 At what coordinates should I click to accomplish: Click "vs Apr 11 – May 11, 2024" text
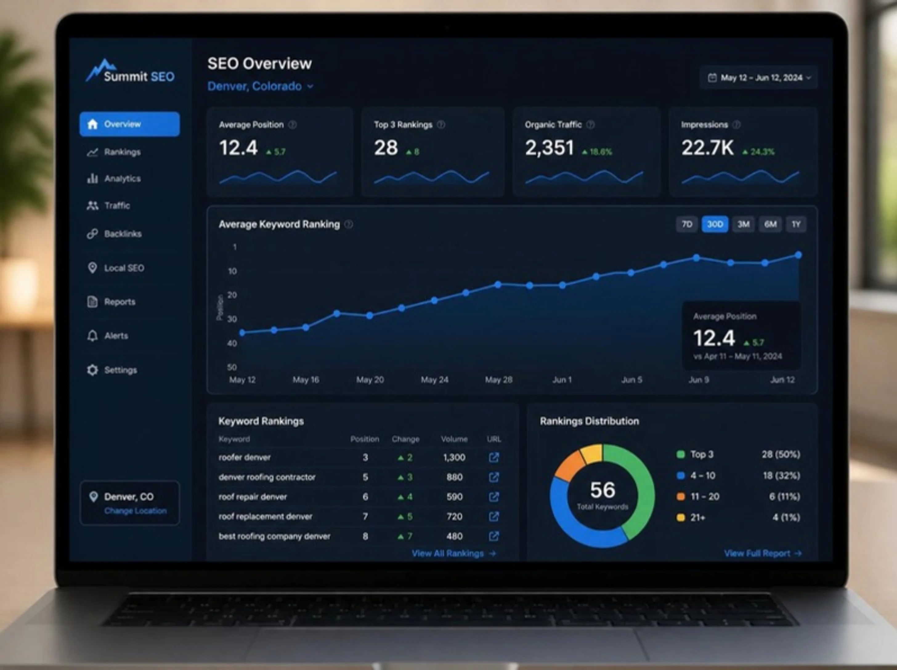[x=738, y=356]
